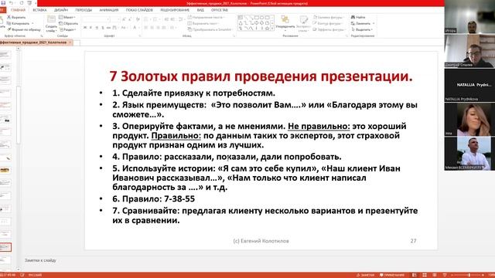
Task: Expand Контур фигуры shape outline dropdown
Action: click(327, 23)
